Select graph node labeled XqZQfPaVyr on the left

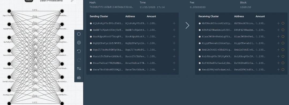[x=9, y=24]
